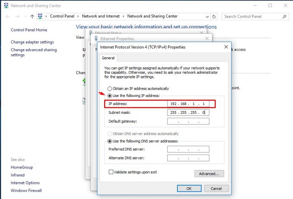Open Control Panel Home link
This screenshot has width=293, height=199.
click(29, 30)
